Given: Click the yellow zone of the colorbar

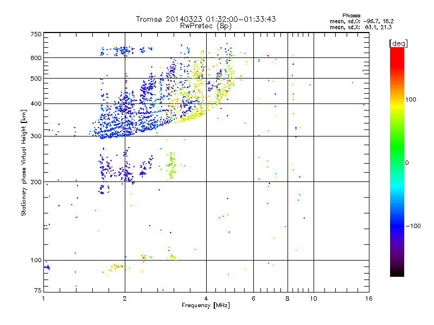Looking at the screenshot, I should click(x=397, y=106).
